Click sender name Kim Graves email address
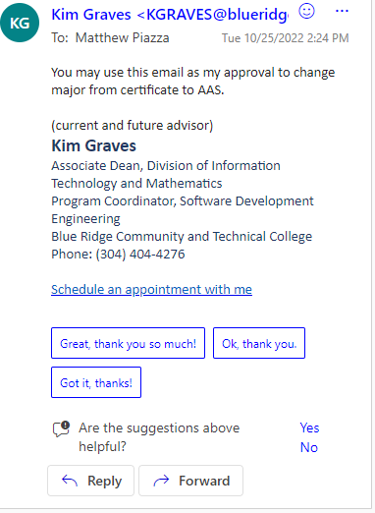This screenshot has width=375, height=513. 170,15
